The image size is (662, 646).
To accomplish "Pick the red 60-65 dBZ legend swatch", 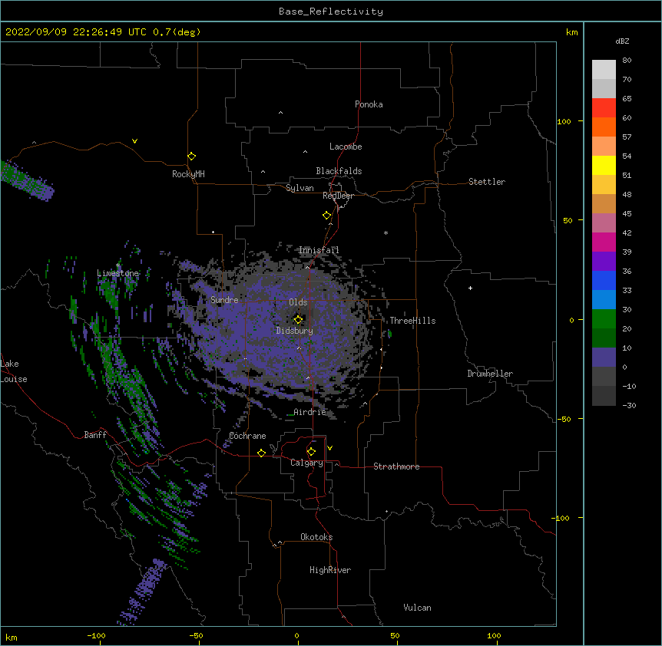I will pyautogui.click(x=604, y=107).
